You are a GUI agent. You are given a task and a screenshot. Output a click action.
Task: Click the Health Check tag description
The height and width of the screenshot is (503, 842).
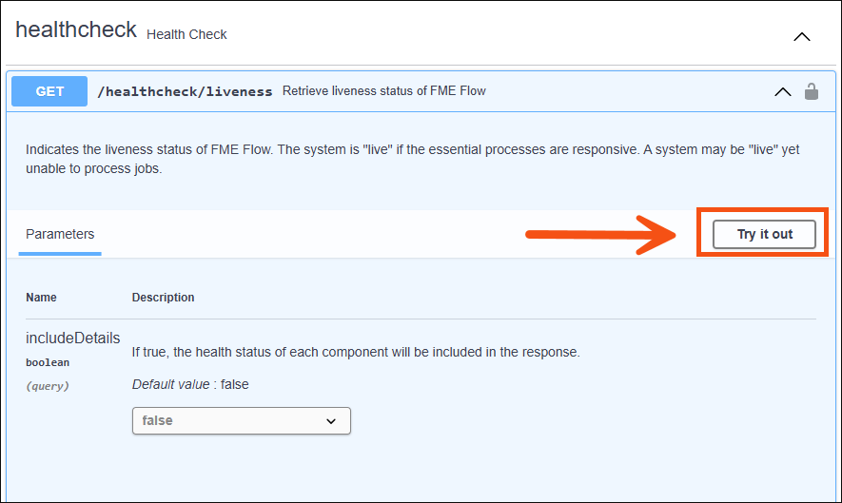[x=186, y=34]
